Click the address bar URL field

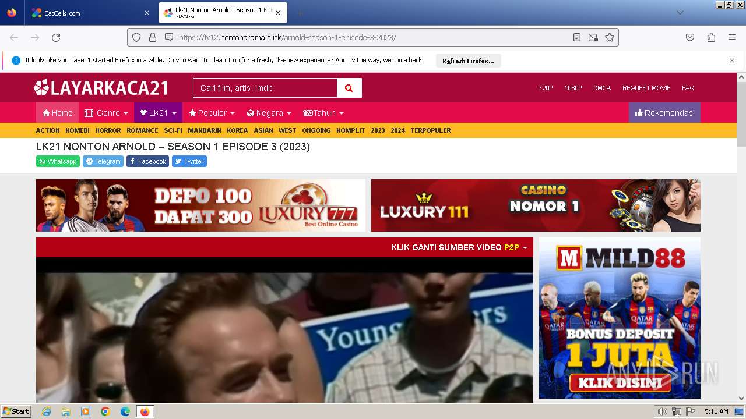pyautogui.click(x=373, y=37)
